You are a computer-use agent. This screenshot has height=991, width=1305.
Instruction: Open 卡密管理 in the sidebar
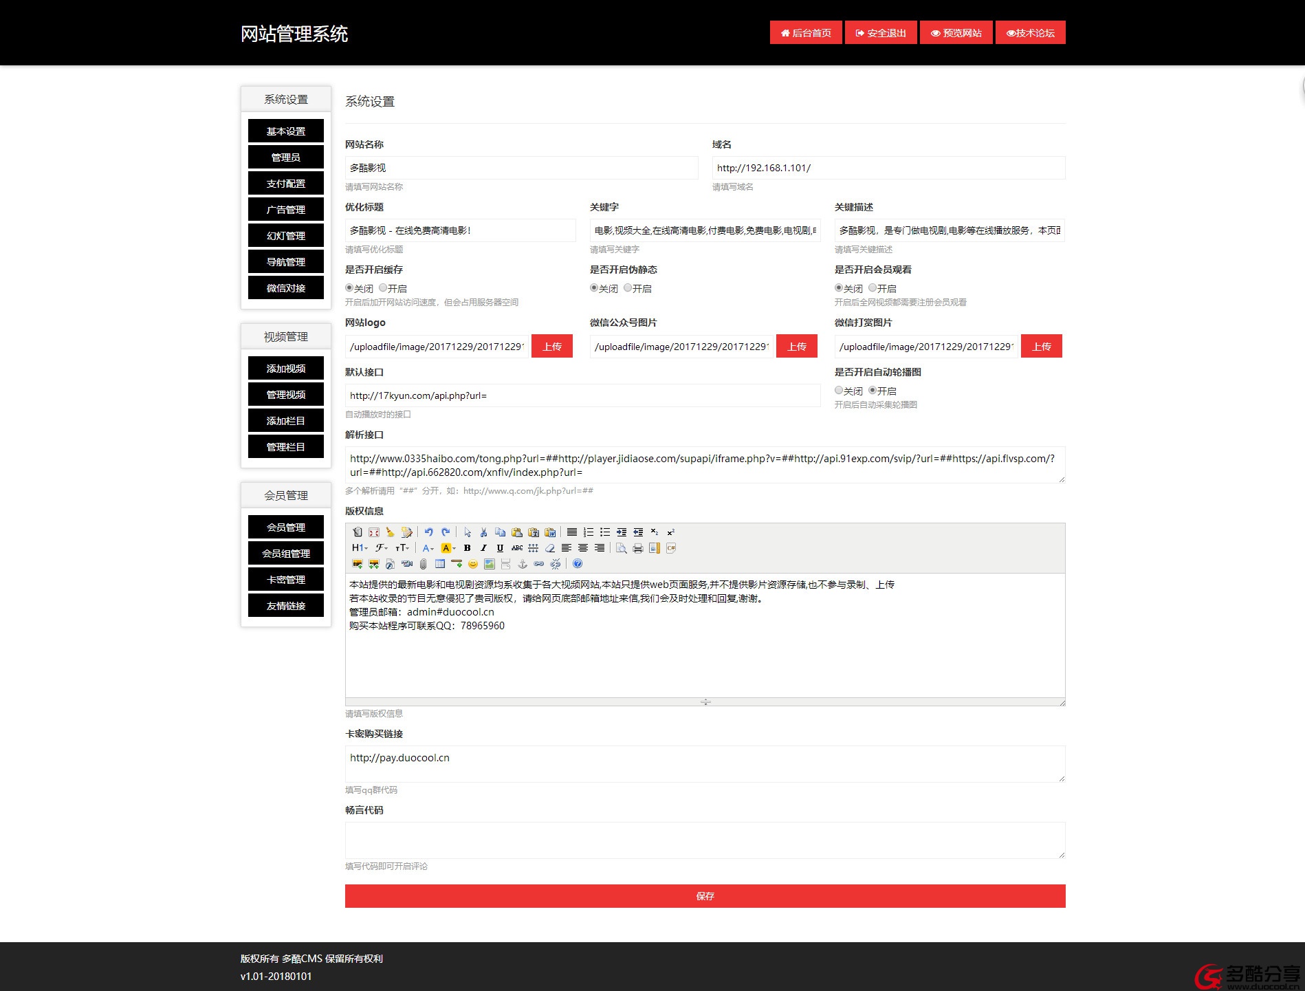point(286,580)
